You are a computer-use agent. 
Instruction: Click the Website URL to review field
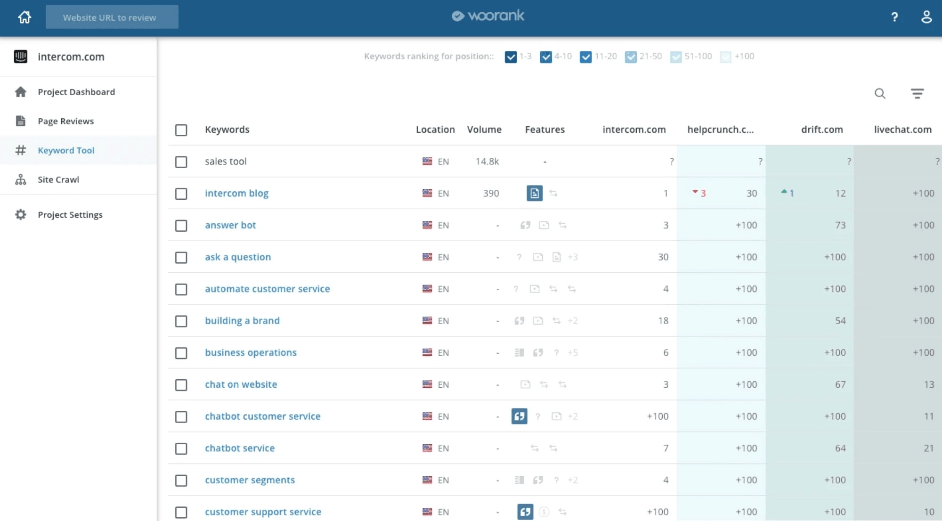click(x=112, y=17)
